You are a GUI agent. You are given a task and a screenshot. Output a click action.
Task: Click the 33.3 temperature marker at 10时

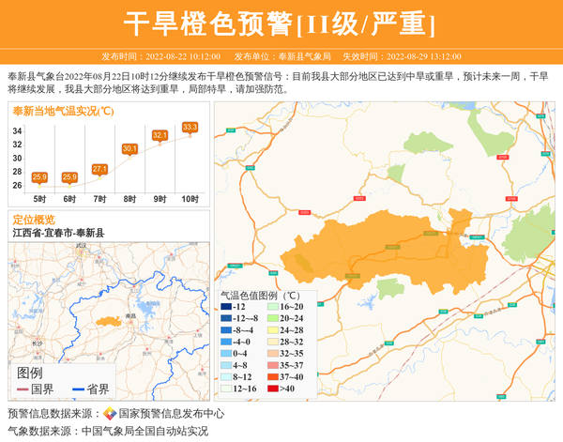point(190,127)
